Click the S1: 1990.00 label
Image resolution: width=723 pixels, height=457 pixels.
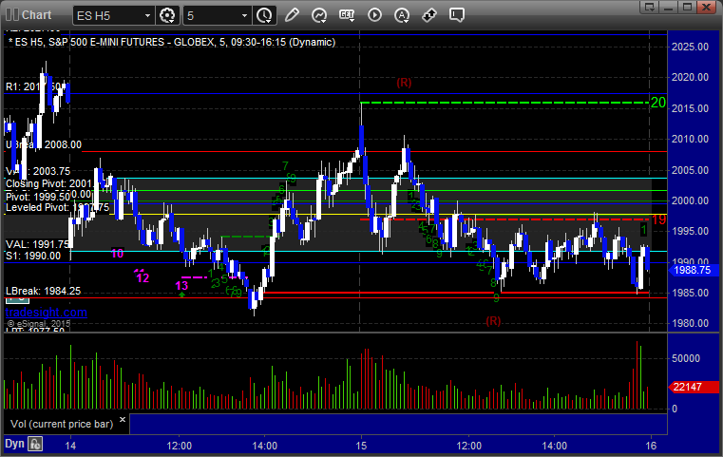33,256
